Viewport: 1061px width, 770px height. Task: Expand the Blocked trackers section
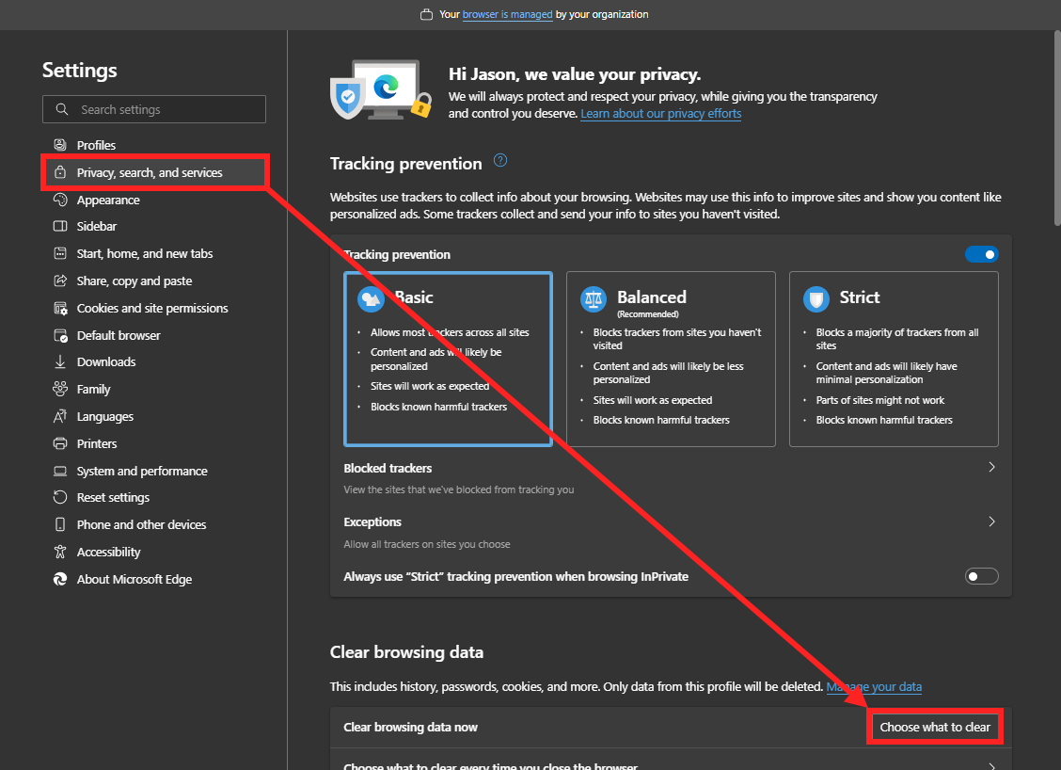(991, 466)
